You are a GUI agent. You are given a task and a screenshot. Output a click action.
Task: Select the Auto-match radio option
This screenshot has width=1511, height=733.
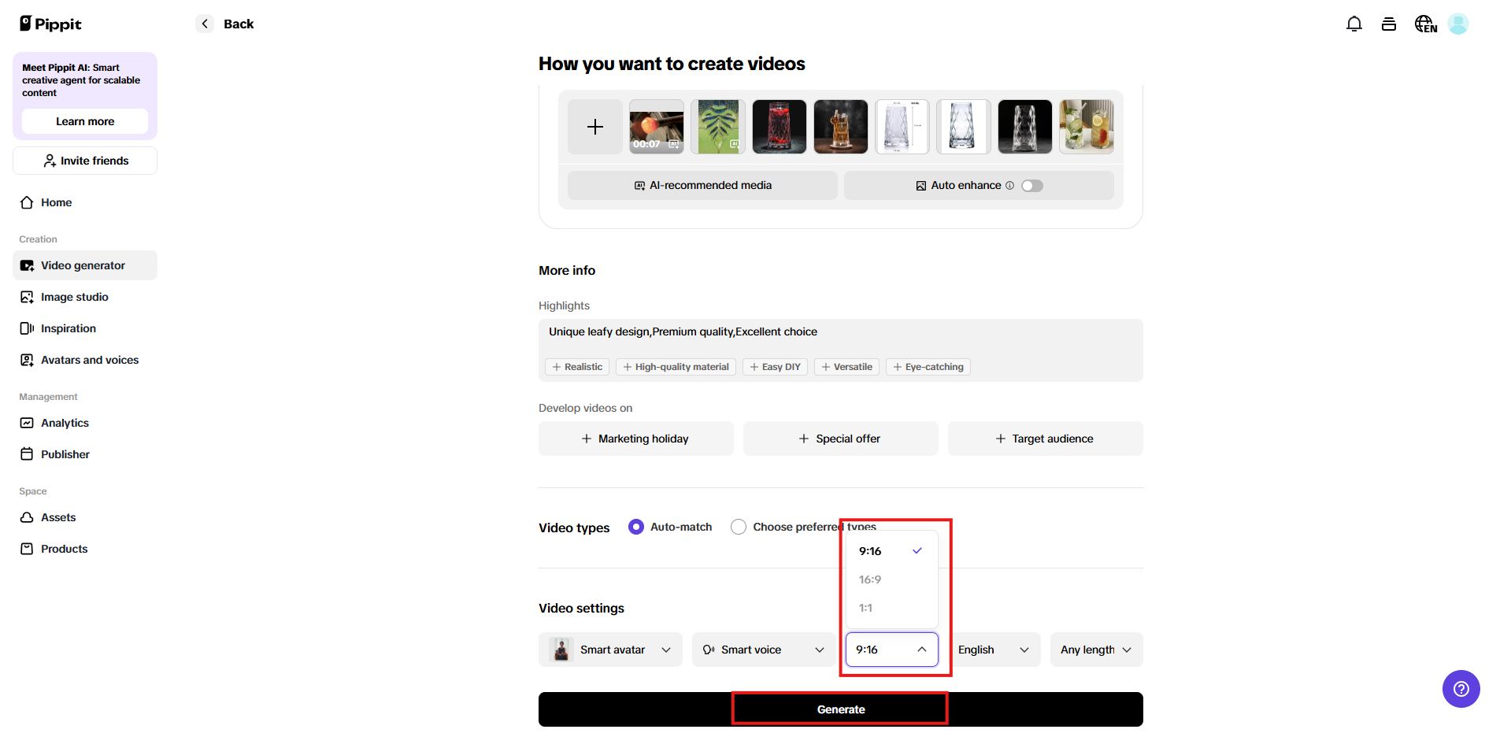(636, 527)
